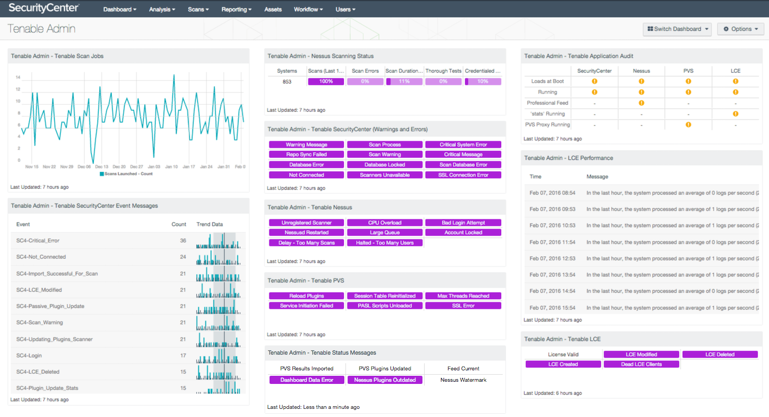The width and height of the screenshot is (769, 417).
Task: Click the Dead LCE Clients indicator
Action: (642, 364)
